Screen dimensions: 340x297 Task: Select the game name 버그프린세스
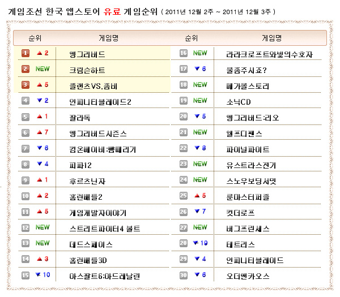pyautogui.click(x=248, y=229)
